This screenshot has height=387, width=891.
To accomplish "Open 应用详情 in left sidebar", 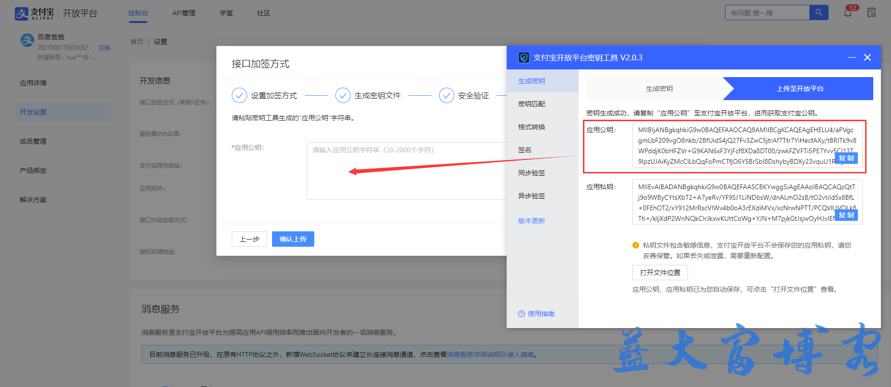I will [x=33, y=83].
